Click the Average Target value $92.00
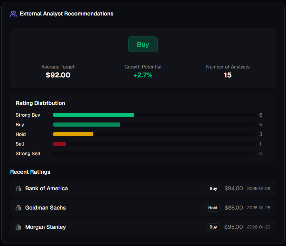The width and height of the screenshot is (286, 246). tap(58, 75)
